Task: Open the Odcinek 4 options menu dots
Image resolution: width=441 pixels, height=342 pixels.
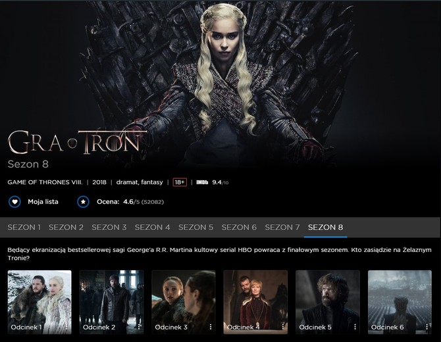Action: tap(282, 327)
